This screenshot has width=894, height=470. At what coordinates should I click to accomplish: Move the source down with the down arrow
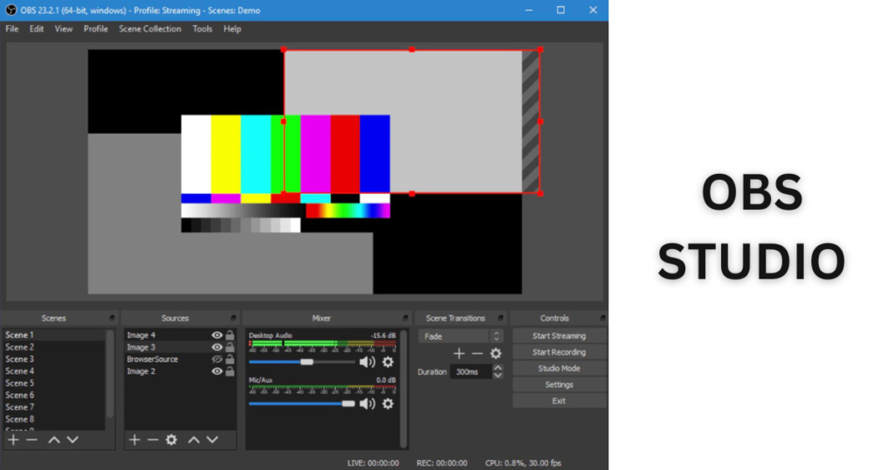(x=212, y=439)
